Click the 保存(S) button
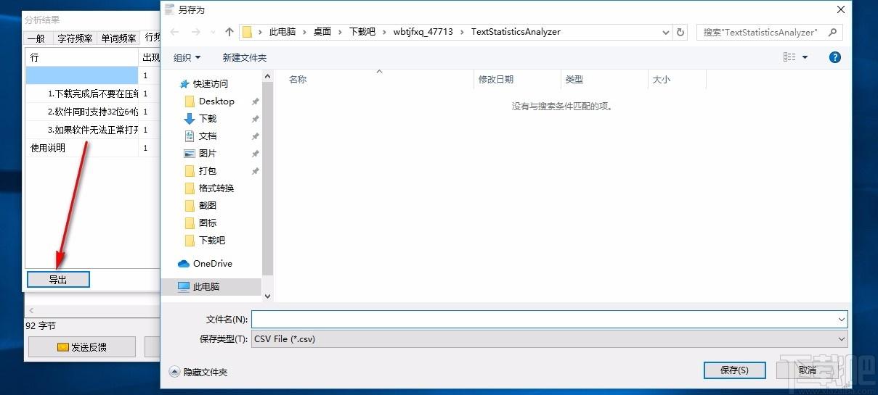 [734, 370]
